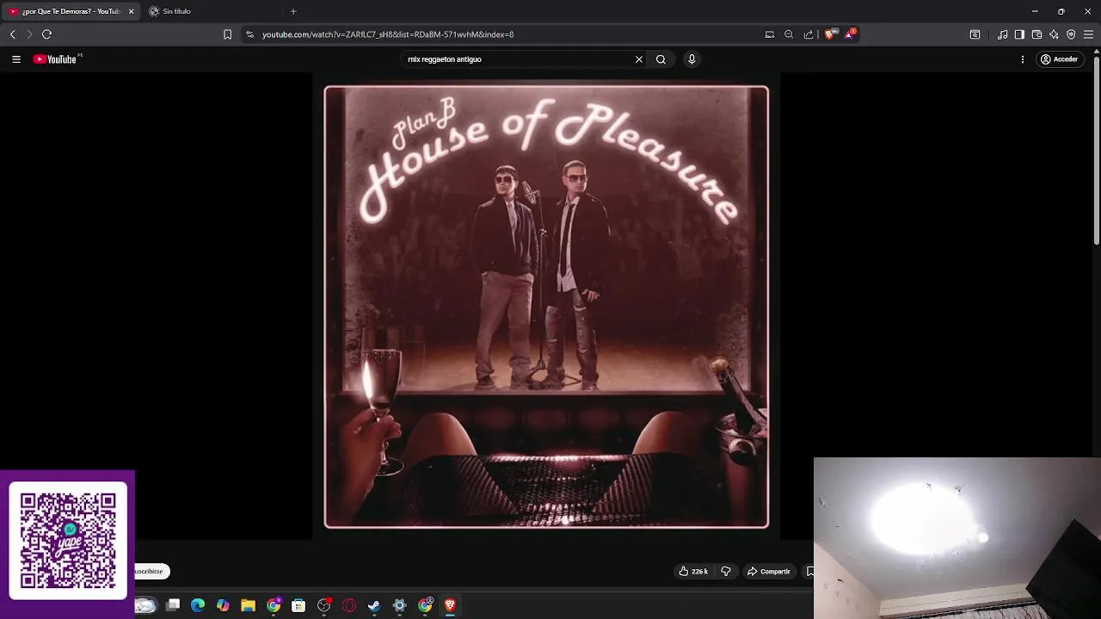This screenshot has height=619, width=1101.
Task: Click the Acceder sign-in button
Action: pyautogui.click(x=1059, y=59)
